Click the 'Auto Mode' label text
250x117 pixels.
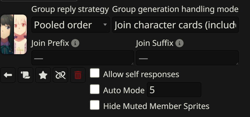click(124, 91)
